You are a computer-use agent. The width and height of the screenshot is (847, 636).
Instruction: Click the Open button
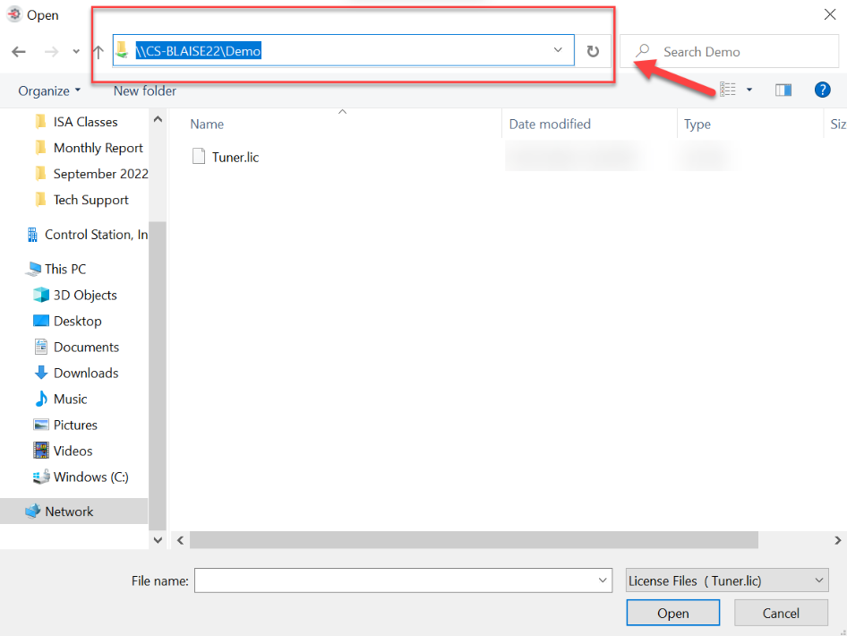point(673,613)
